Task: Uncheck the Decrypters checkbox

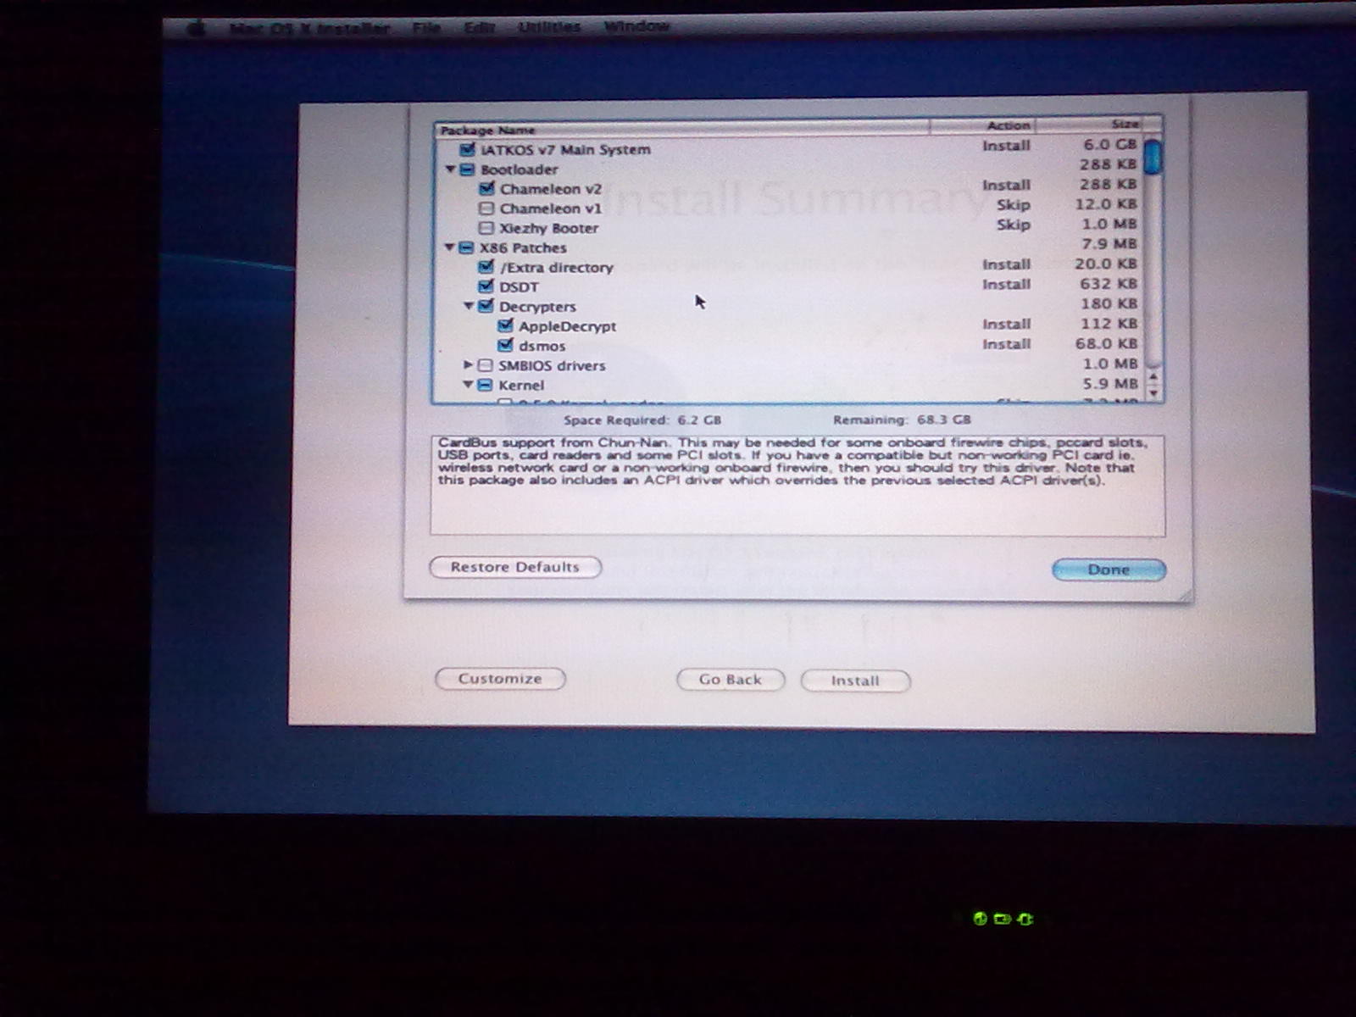Action: click(x=486, y=306)
